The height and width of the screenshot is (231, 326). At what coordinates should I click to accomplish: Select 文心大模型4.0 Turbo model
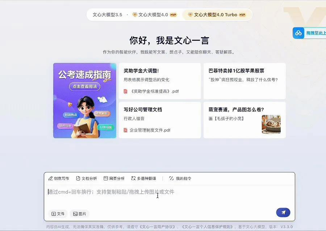pyautogui.click(x=216, y=15)
